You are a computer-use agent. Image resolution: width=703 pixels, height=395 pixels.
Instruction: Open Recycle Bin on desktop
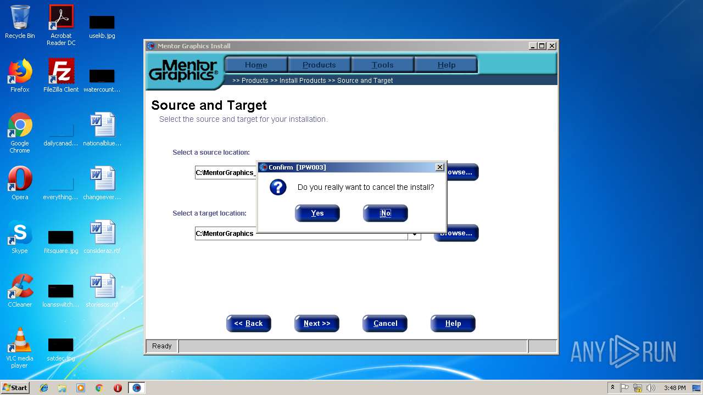click(20, 22)
